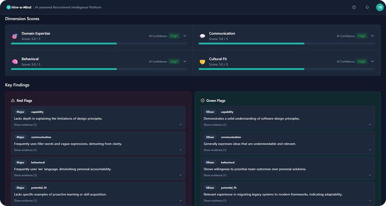Expand evidence chevron for 'we' language red flag
This screenshot has width=386, height=206.
coord(180,175)
